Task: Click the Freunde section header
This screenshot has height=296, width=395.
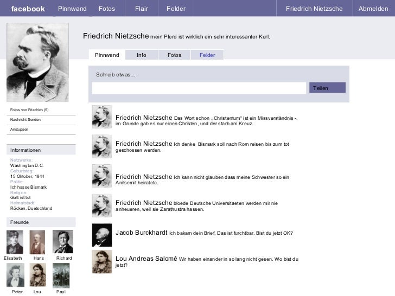Action: pyautogui.click(x=41, y=222)
